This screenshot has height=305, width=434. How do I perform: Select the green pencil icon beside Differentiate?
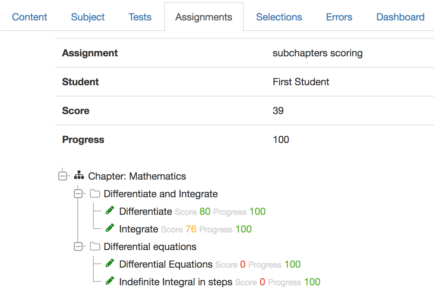click(110, 210)
